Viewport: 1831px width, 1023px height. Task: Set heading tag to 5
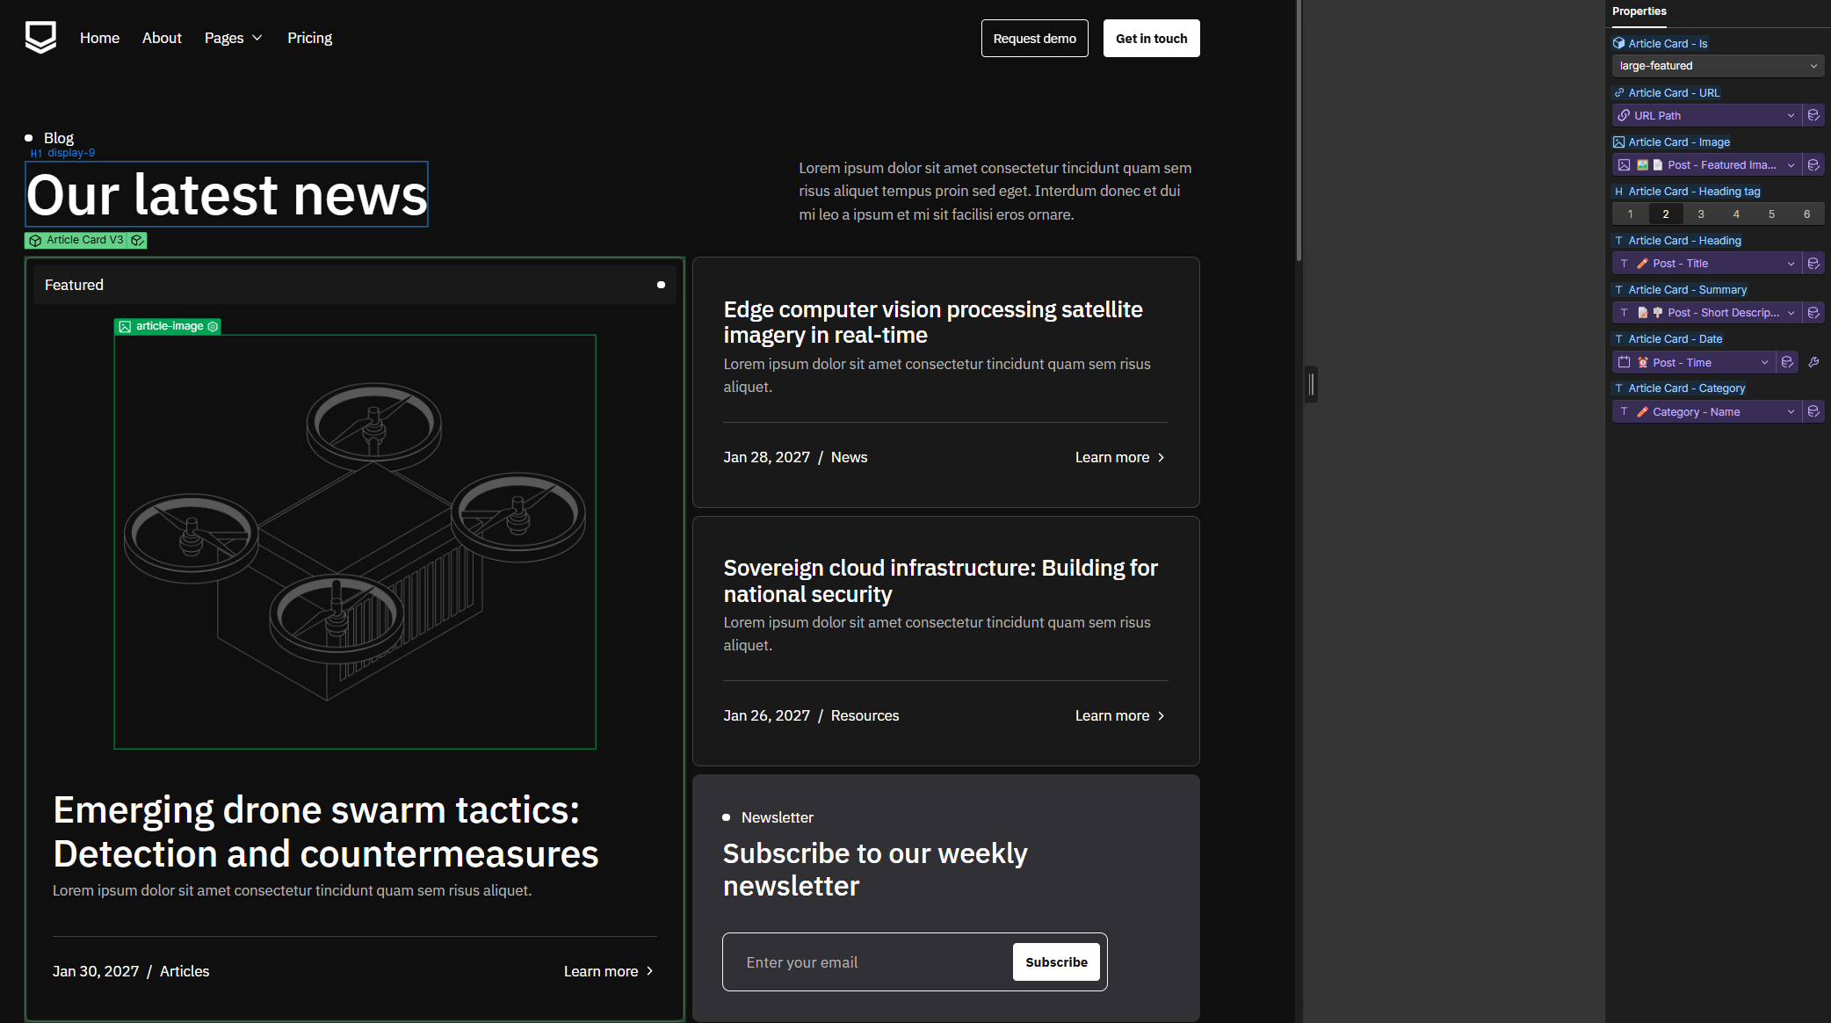[1771, 214]
